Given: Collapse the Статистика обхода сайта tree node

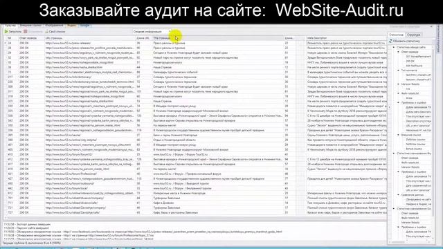Looking at the screenshot, I should pyautogui.click(x=394, y=48).
